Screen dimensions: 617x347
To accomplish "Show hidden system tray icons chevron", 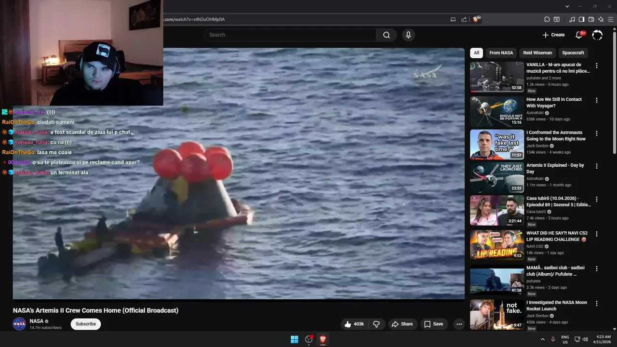I will pos(543,339).
